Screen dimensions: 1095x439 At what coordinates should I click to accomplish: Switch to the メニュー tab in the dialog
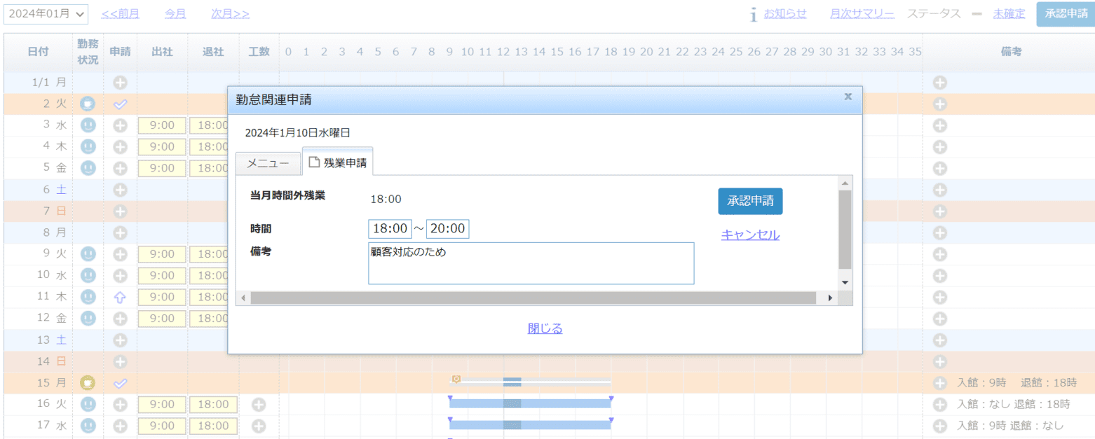pos(268,163)
